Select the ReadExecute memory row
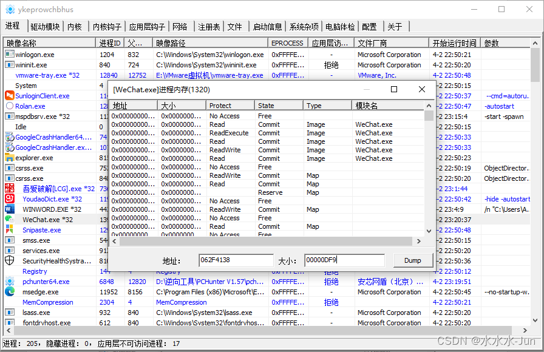This screenshot has width=544, height=352. click(267, 133)
